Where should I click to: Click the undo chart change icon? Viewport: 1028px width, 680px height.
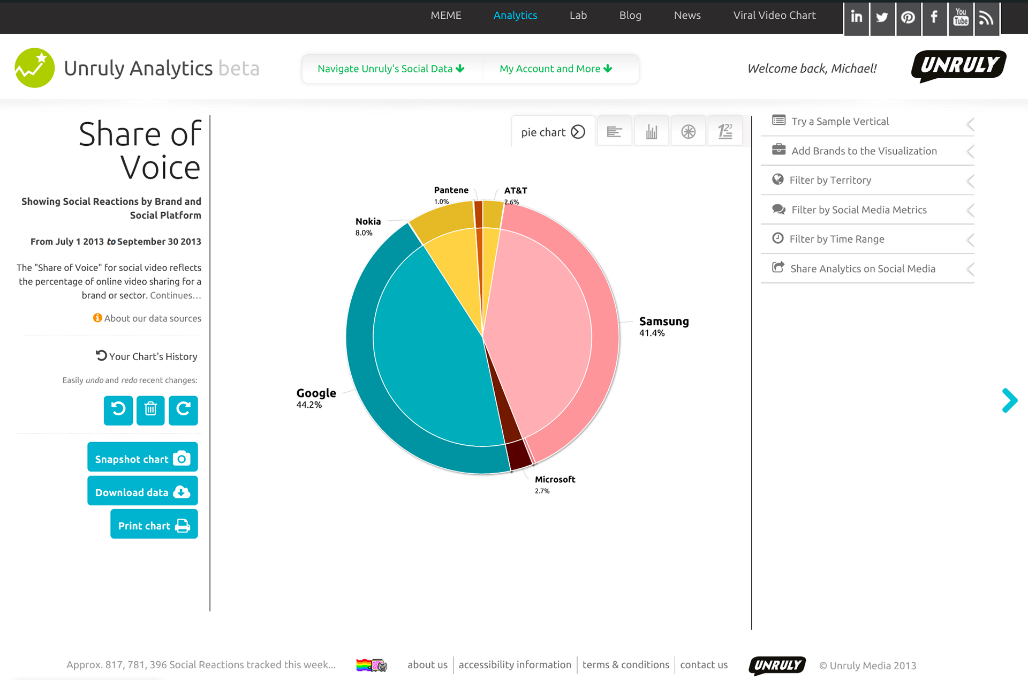click(118, 410)
